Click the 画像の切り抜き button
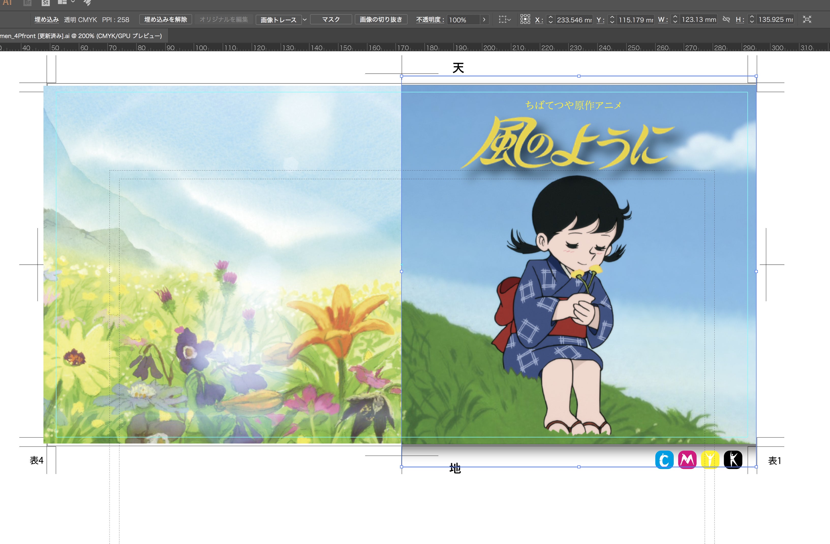 coord(381,20)
